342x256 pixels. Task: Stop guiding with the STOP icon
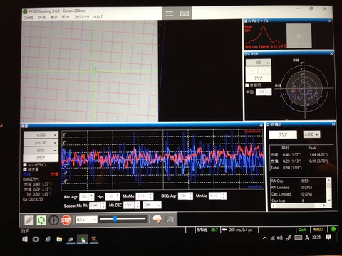pyautogui.click(x=66, y=220)
